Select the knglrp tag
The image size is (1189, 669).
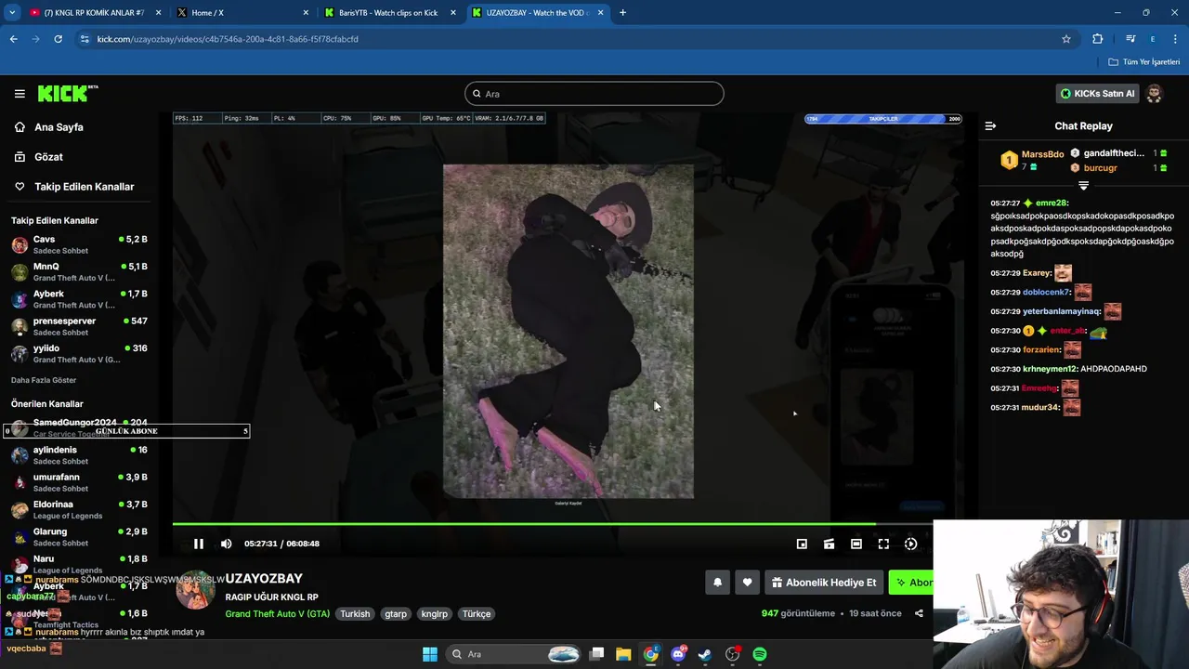tap(434, 614)
